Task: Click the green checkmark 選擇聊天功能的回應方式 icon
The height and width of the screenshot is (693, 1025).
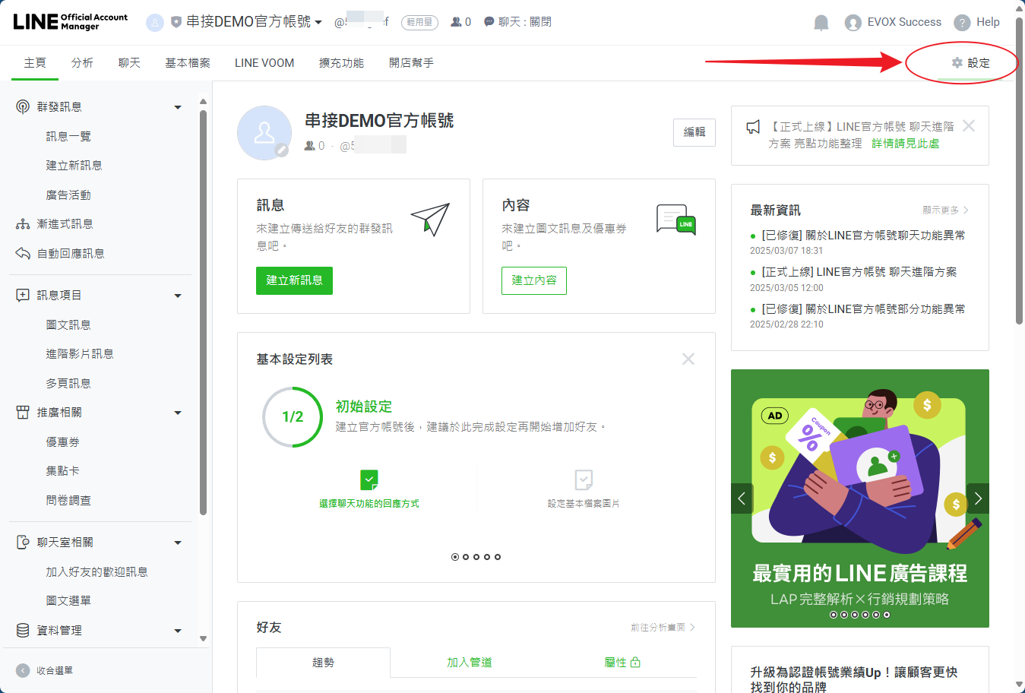Action: click(x=369, y=479)
